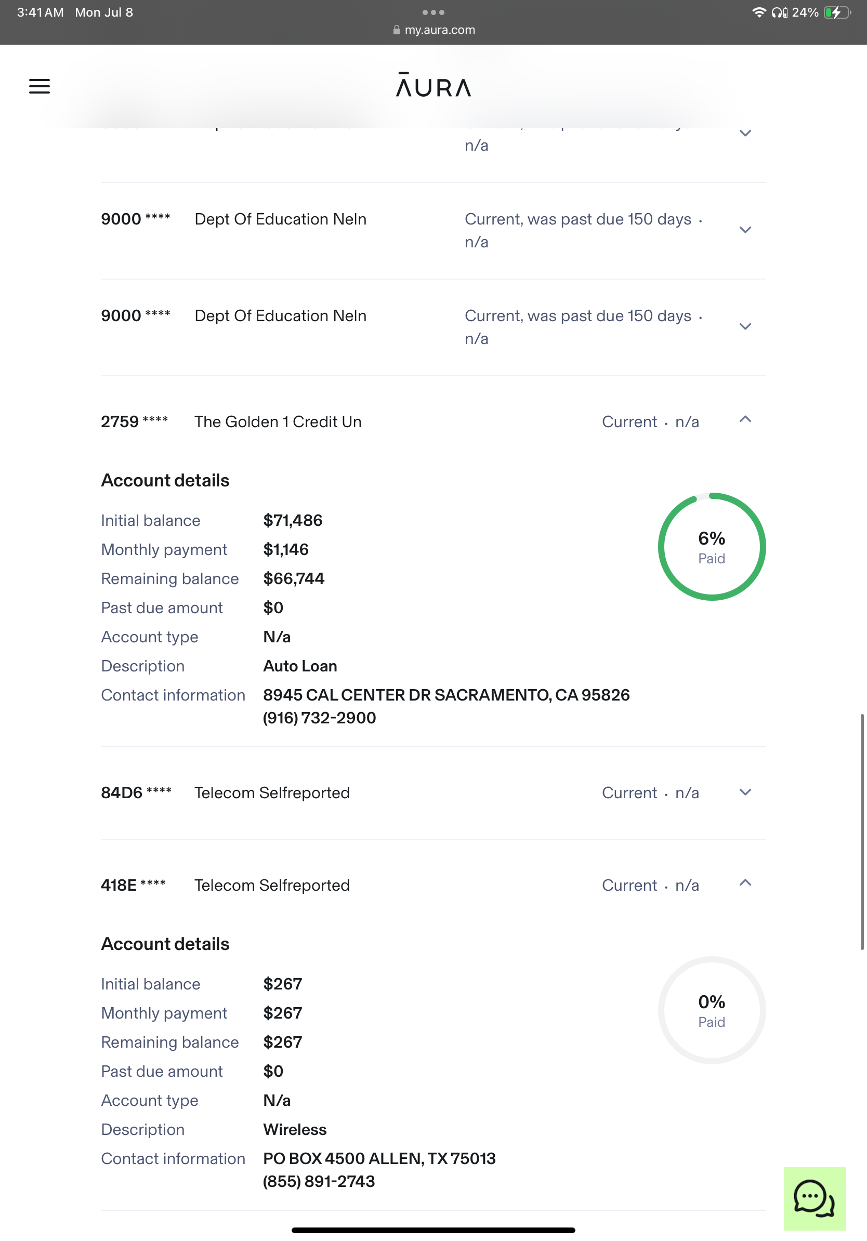Viewport: 867px width, 1241px height.
Task: Click the 0% Paid progress ring
Action: (x=712, y=1010)
